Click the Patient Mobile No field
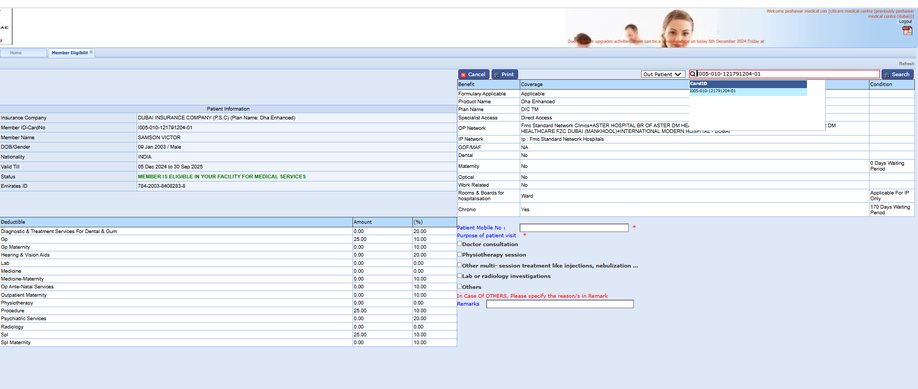 [573, 228]
